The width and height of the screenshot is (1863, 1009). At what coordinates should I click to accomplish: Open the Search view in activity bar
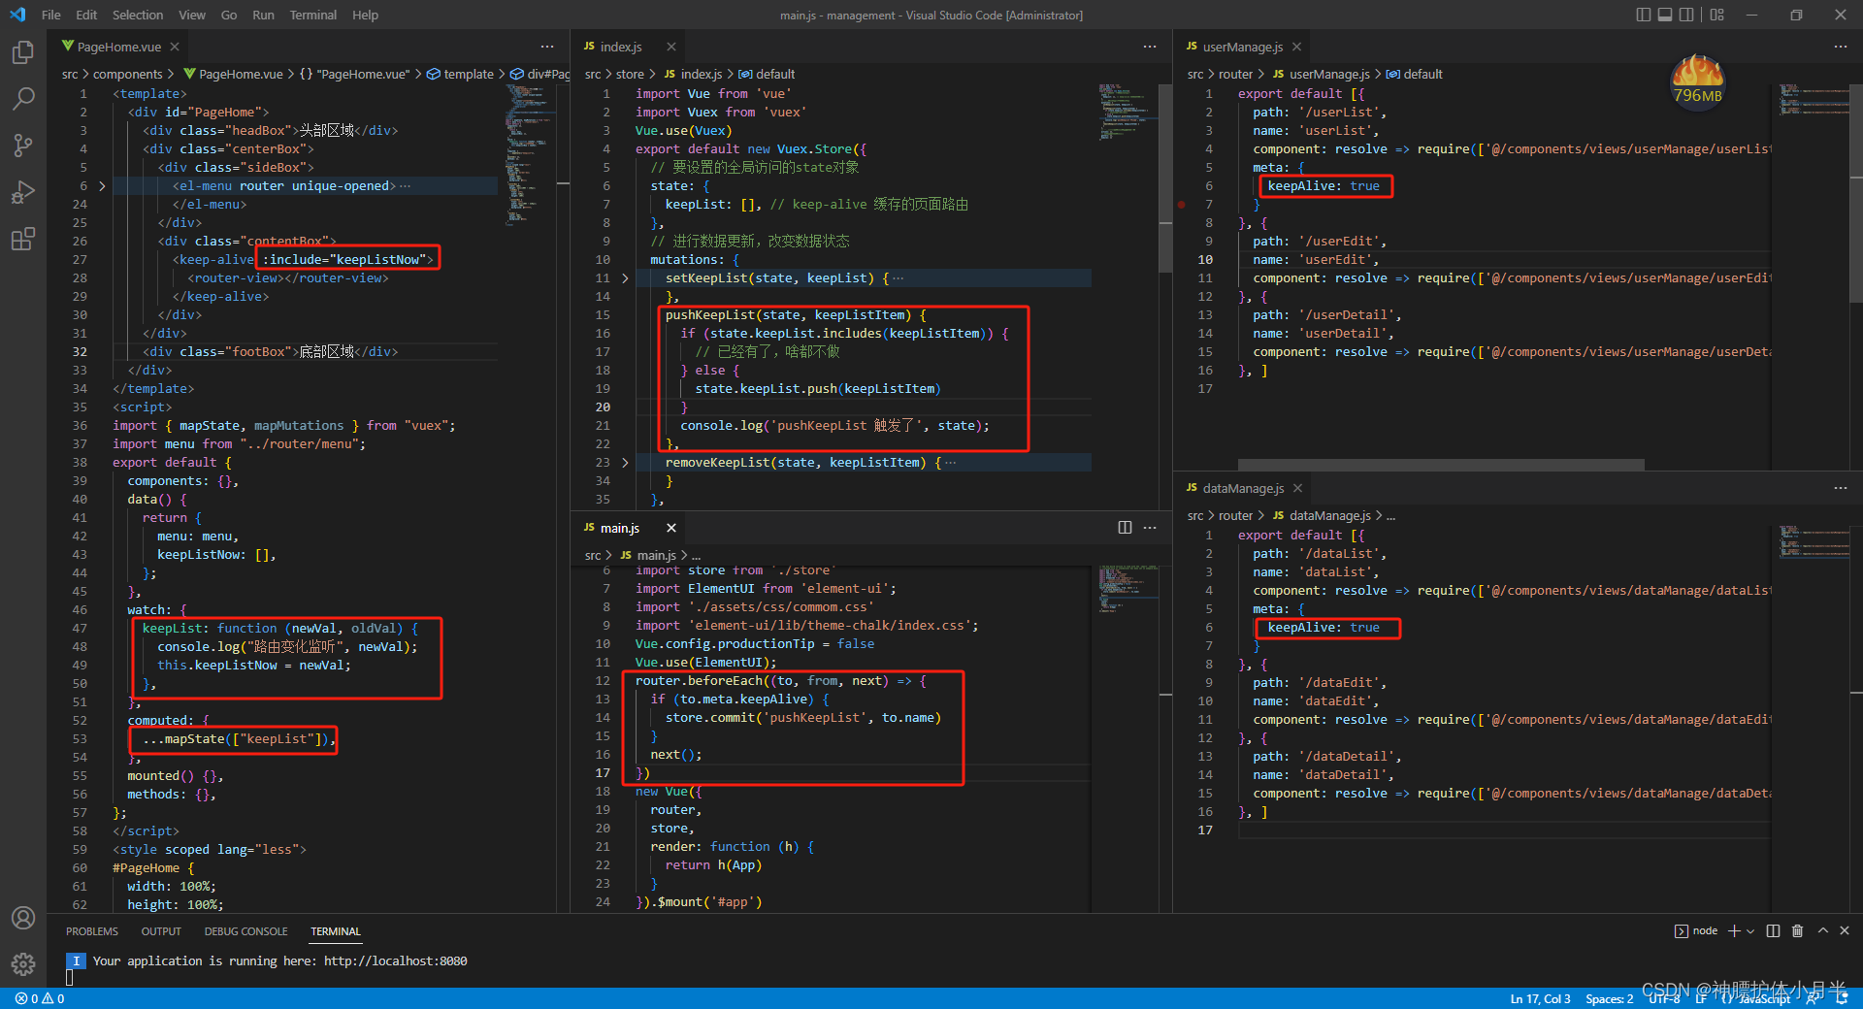click(x=23, y=99)
